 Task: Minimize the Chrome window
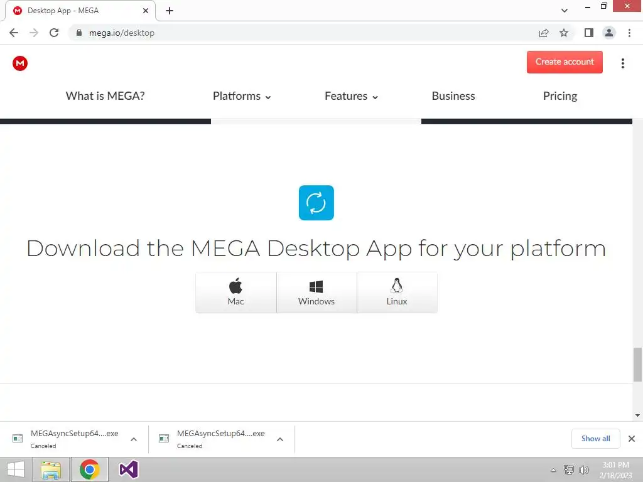[588, 6]
